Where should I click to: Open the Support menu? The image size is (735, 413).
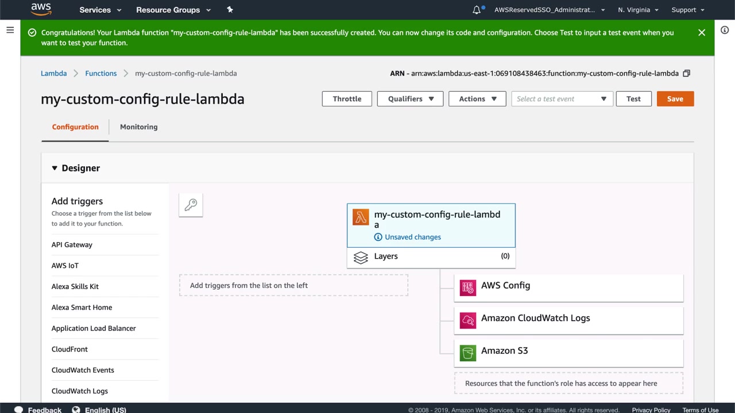(x=688, y=10)
